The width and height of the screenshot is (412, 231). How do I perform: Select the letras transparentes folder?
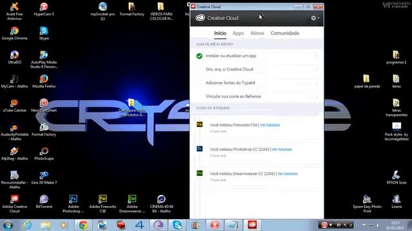(397, 107)
